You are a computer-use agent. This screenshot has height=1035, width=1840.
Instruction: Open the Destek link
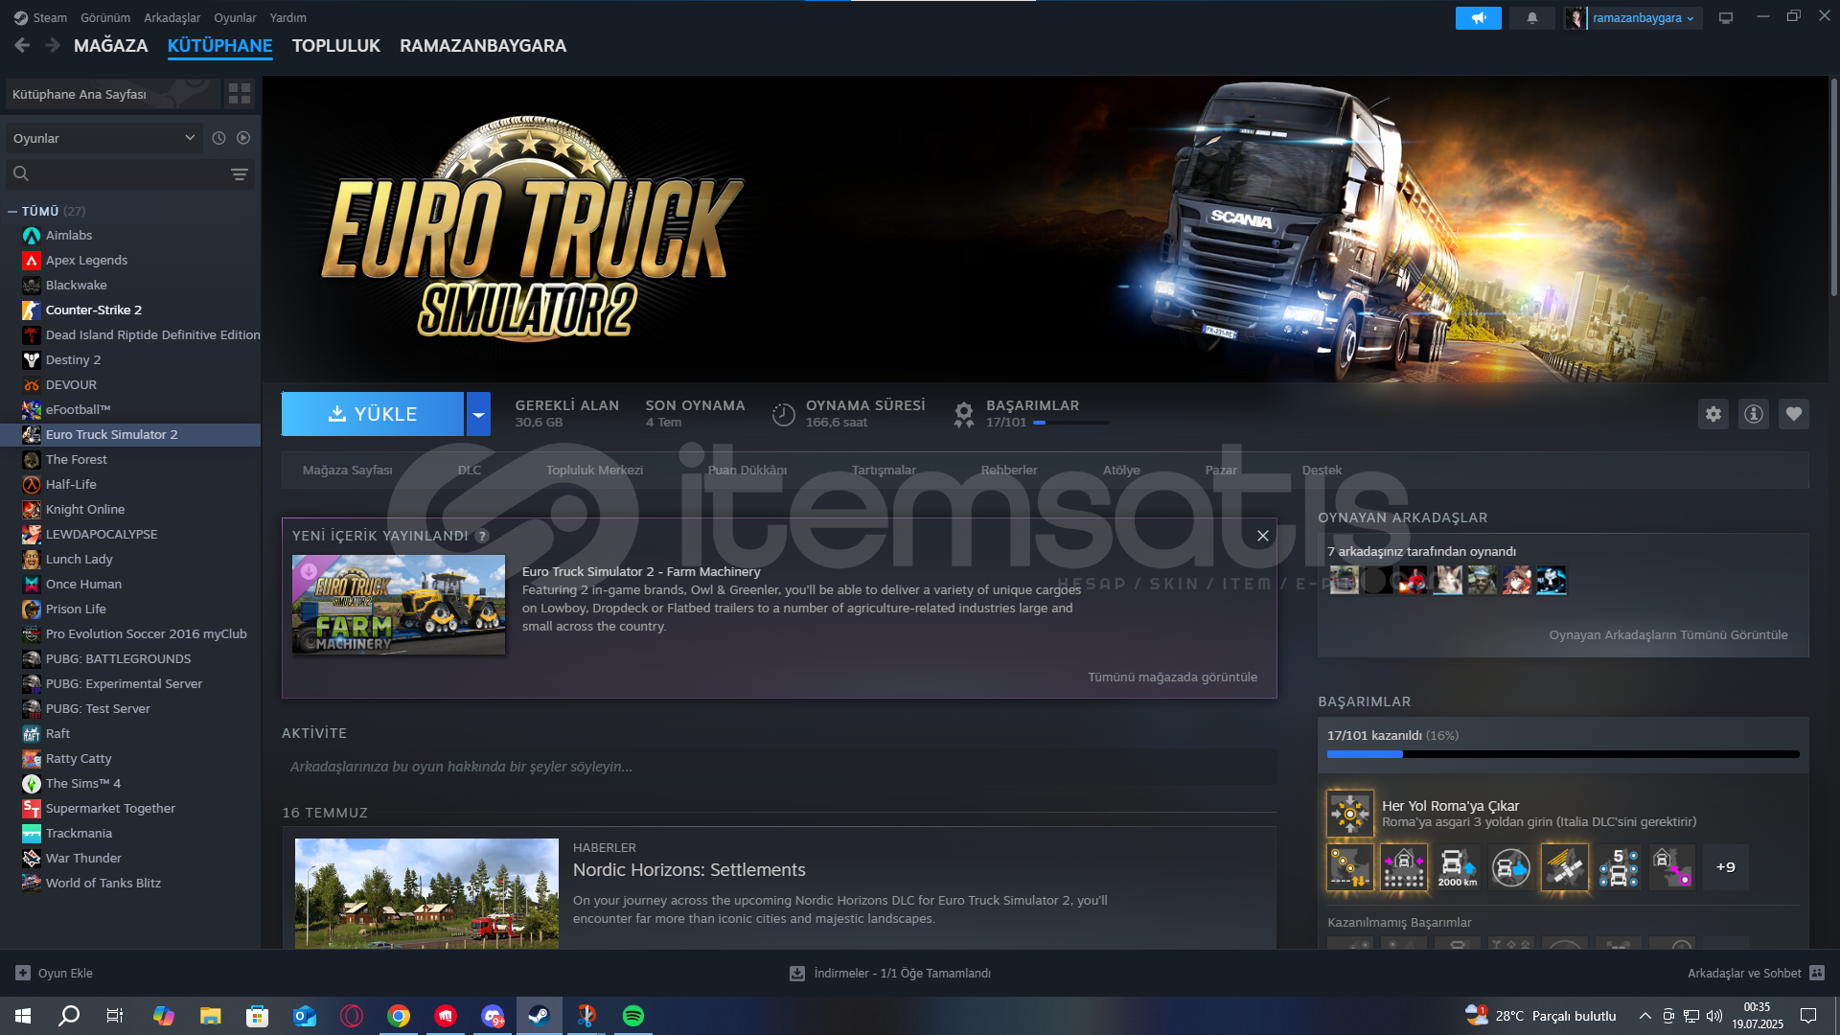click(x=1322, y=470)
